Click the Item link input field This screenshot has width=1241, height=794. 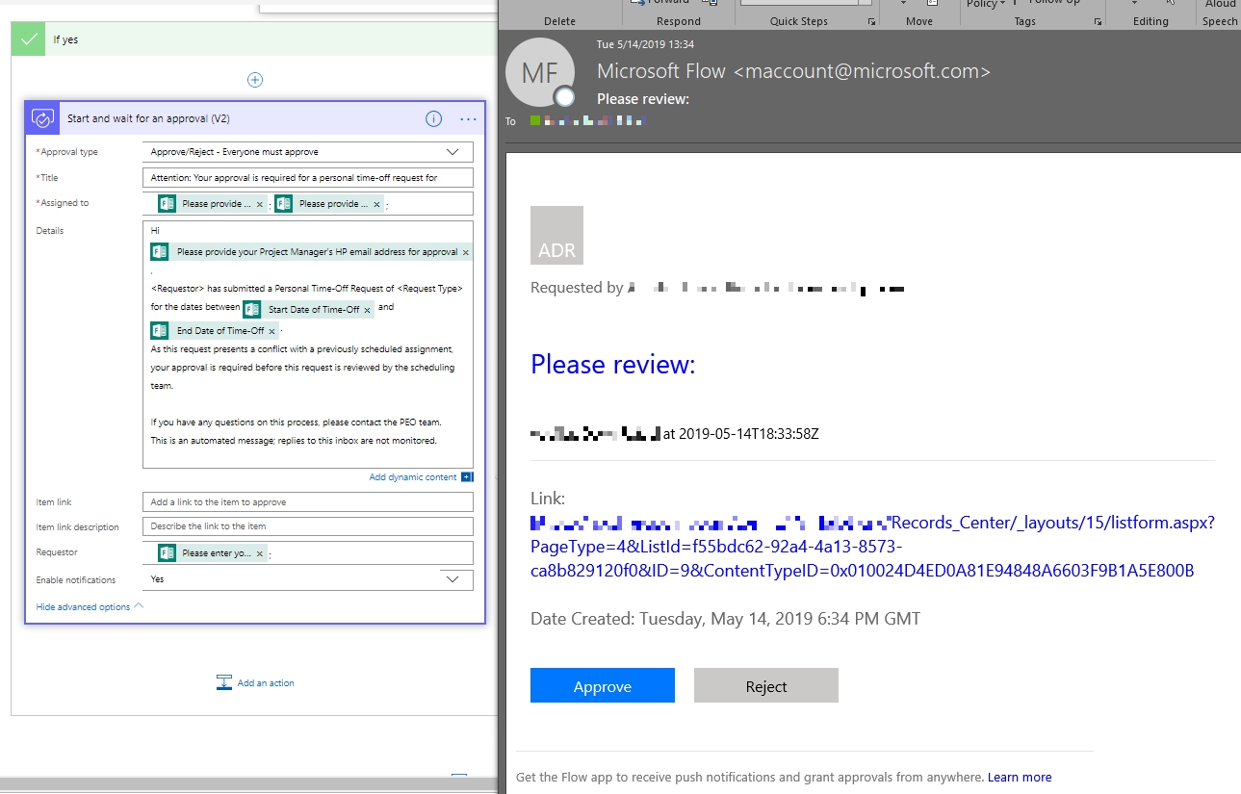coord(308,501)
